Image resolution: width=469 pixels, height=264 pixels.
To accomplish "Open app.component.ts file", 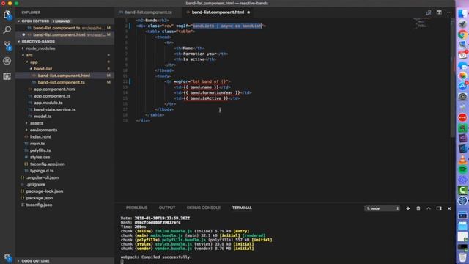I will [x=65, y=96].
